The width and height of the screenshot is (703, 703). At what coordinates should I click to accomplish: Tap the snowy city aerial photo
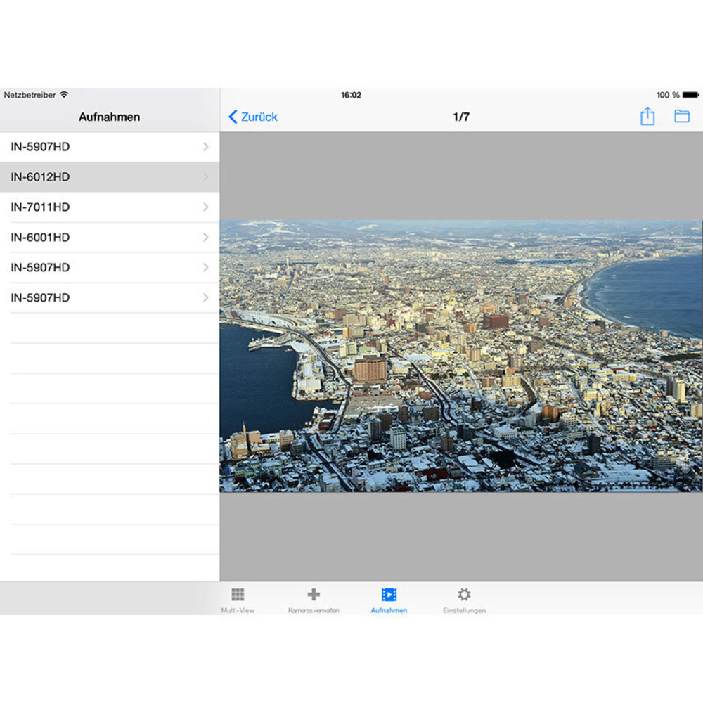461,356
